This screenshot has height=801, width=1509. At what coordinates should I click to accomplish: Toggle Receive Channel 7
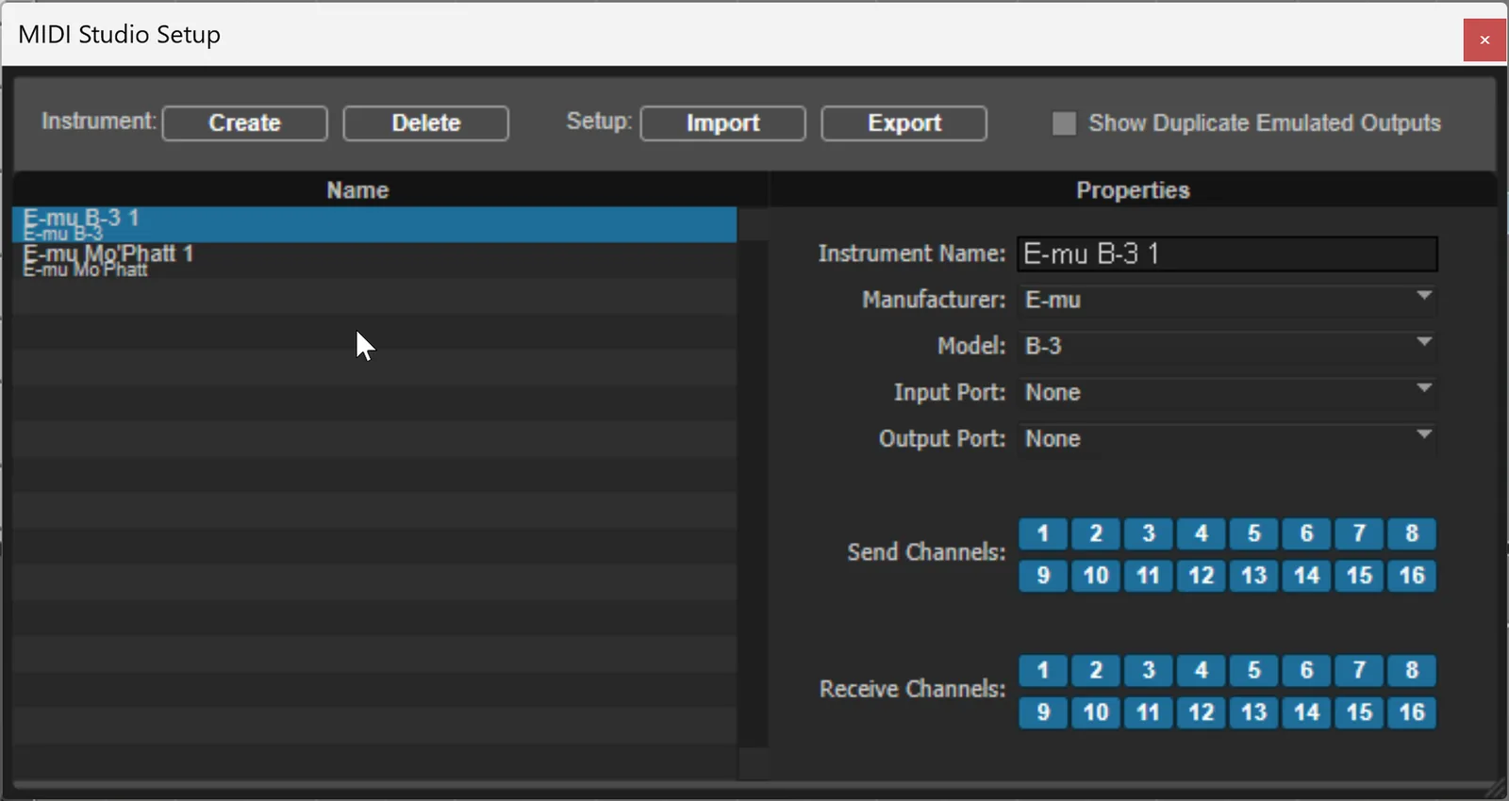(1360, 670)
